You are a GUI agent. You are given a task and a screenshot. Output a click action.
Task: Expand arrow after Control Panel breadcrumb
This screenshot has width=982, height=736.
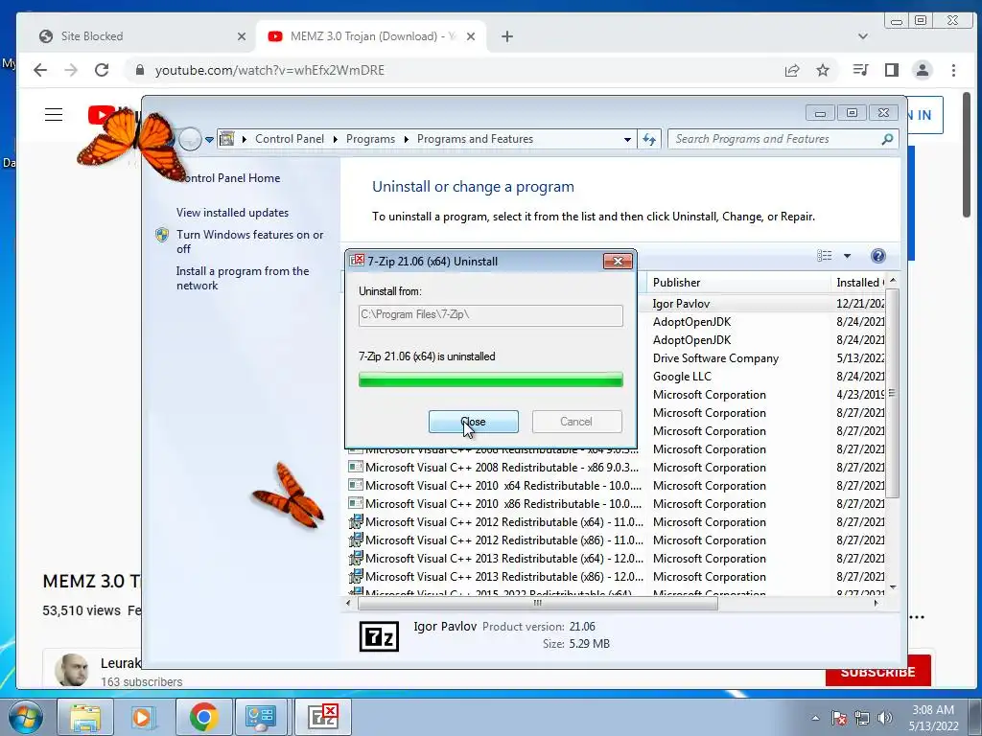coord(335,139)
